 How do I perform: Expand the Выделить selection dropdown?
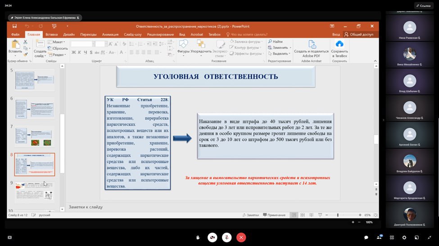280,53
